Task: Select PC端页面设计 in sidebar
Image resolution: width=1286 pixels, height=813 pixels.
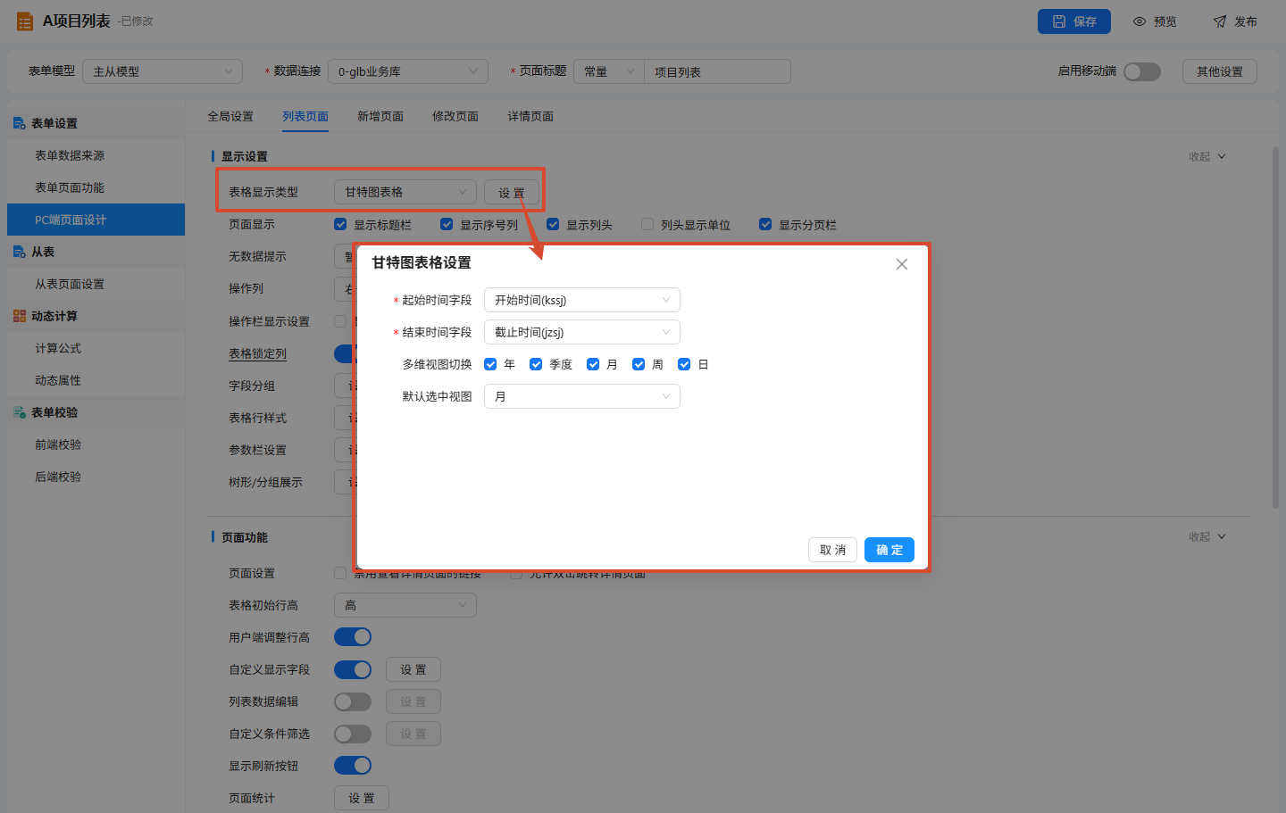Action: coord(96,220)
